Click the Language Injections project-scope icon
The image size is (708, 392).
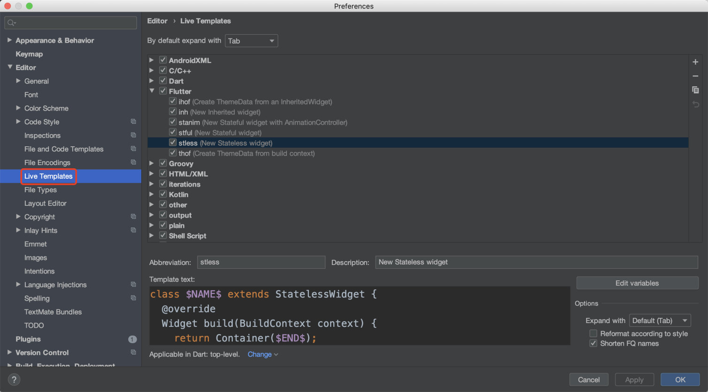pyautogui.click(x=133, y=285)
